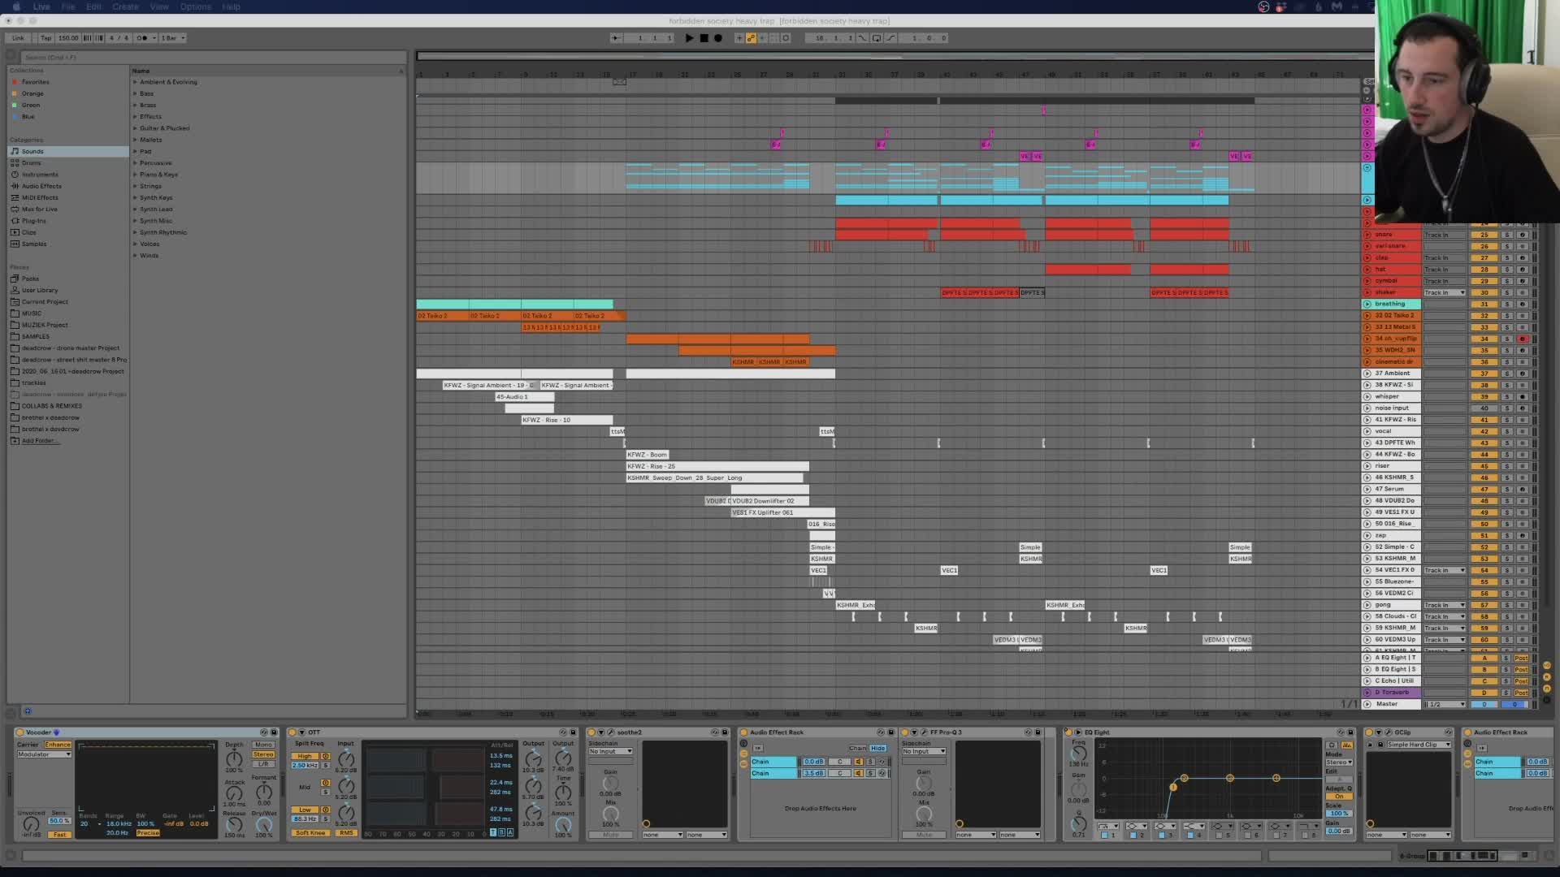Click the Sounds category icon

point(15,151)
